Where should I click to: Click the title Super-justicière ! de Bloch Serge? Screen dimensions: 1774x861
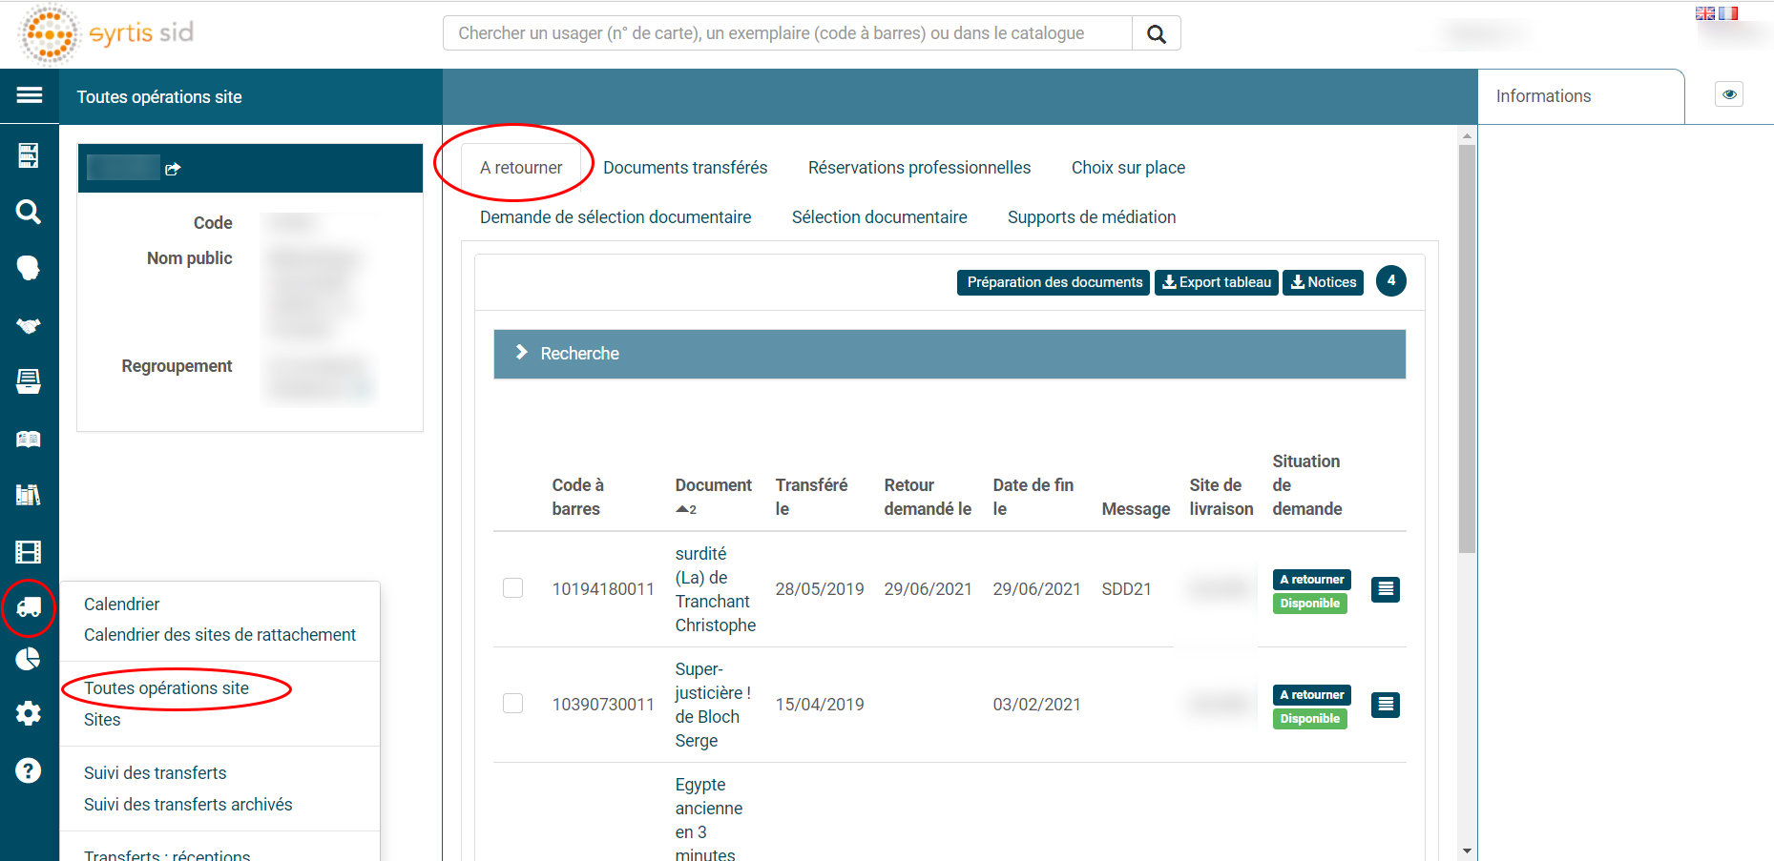pos(713,705)
